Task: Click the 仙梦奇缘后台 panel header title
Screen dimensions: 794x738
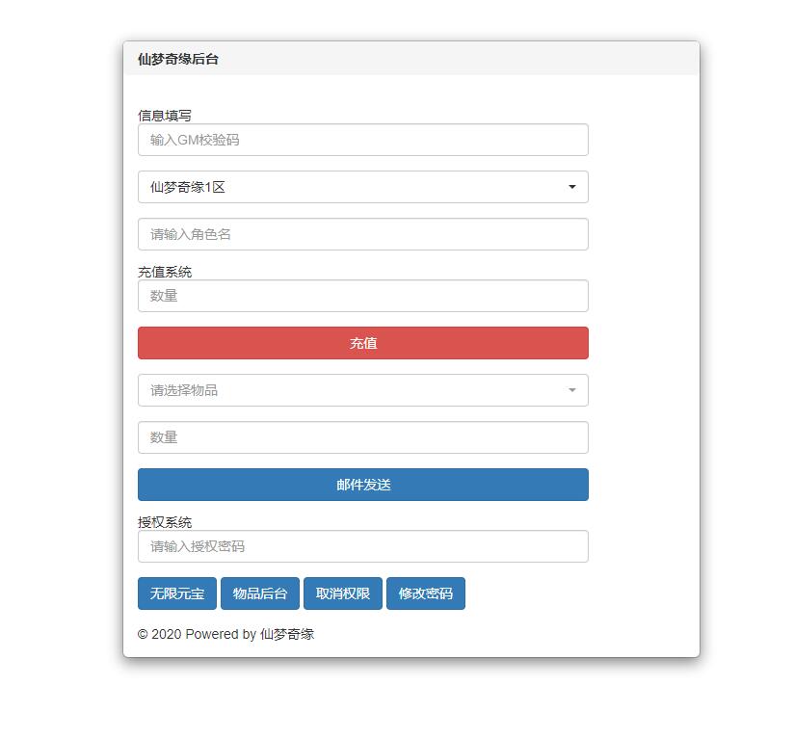Action: [x=178, y=59]
